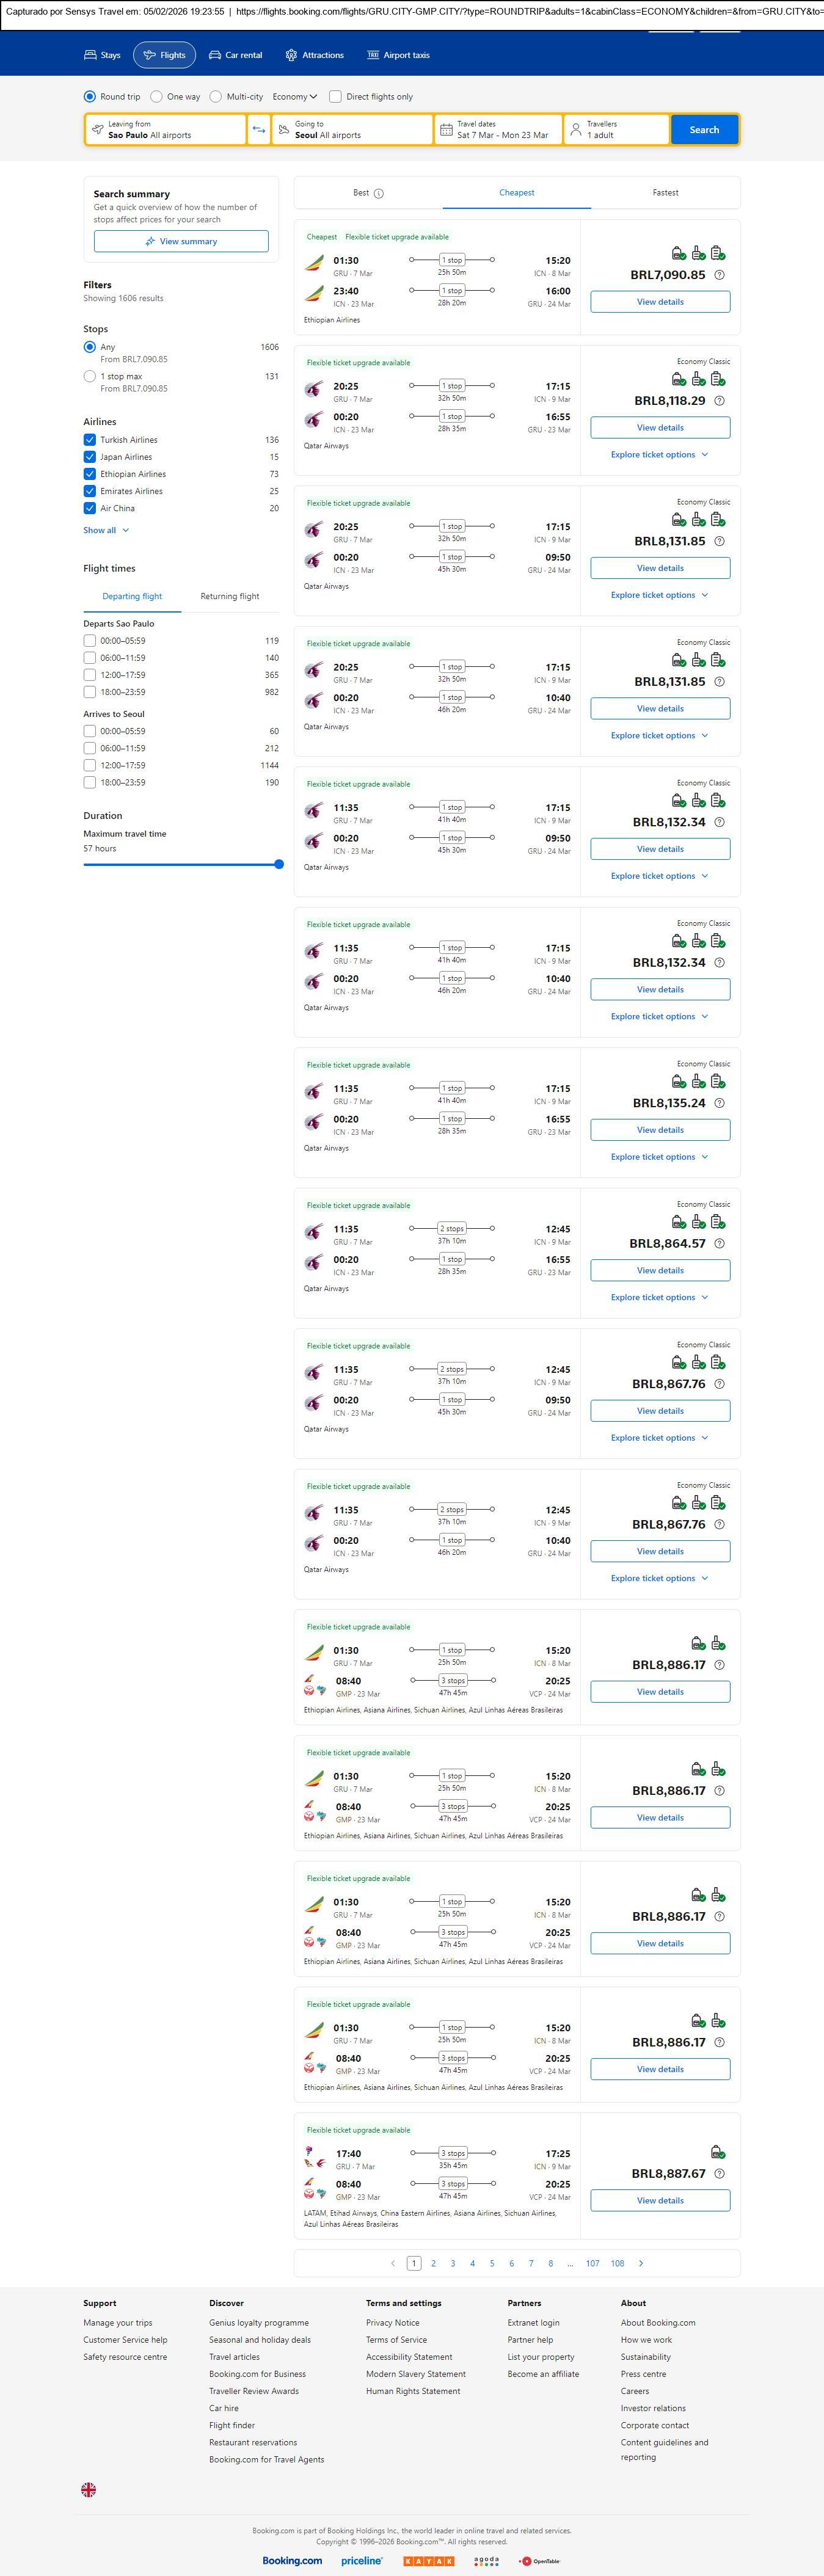Go to next results page arrow
This screenshot has width=824, height=2576.
pyautogui.click(x=641, y=2263)
